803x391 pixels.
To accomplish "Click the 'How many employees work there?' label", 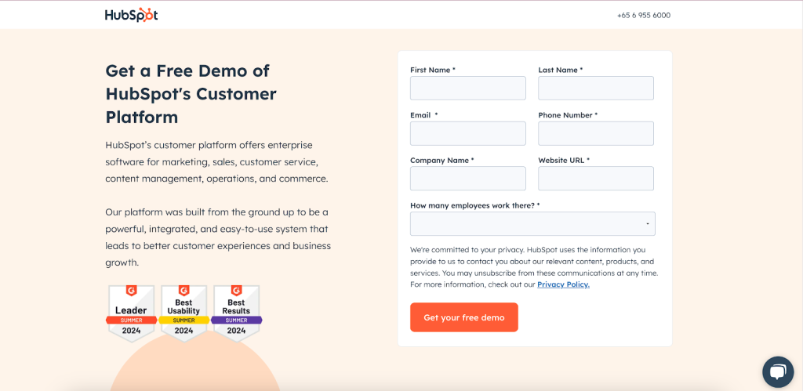I will coord(474,205).
